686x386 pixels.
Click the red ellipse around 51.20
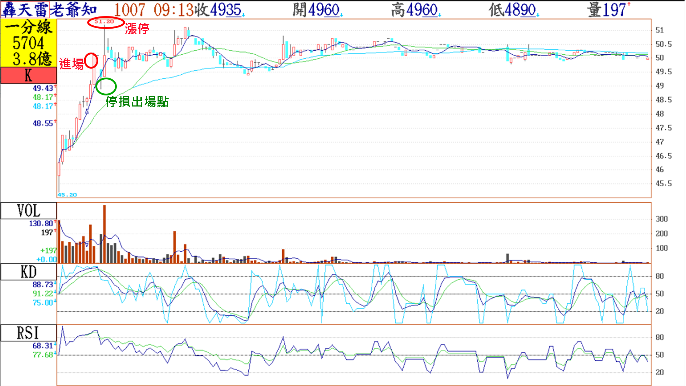[105, 22]
